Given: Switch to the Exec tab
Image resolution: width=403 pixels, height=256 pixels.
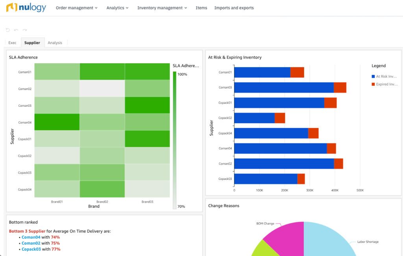Looking at the screenshot, I should point(12,42).
